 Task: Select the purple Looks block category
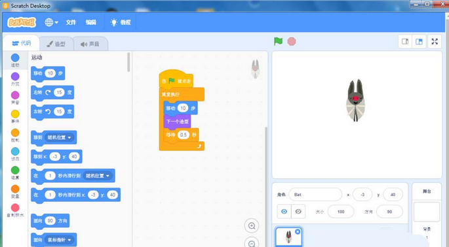(x=15, y=79)
